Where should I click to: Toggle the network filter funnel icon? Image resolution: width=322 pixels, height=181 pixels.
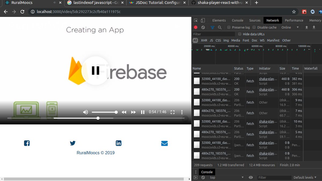pyautogui.click(x=213, y=27)
